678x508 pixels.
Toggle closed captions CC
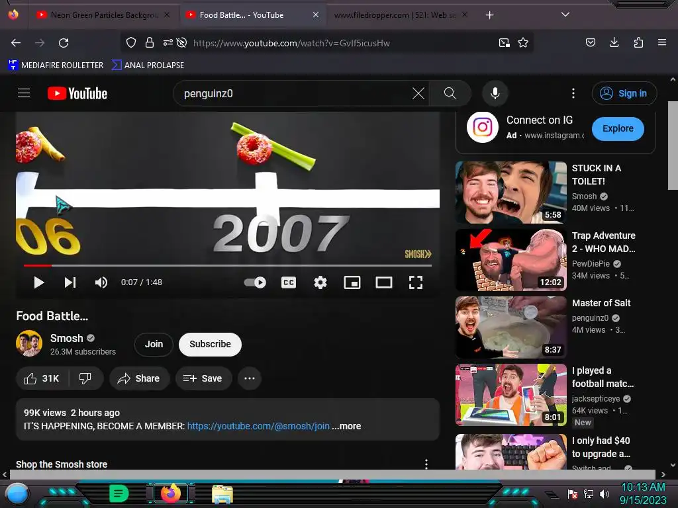tap(289, 282)
